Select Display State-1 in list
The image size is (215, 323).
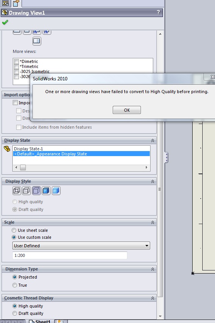coord(81,149)
